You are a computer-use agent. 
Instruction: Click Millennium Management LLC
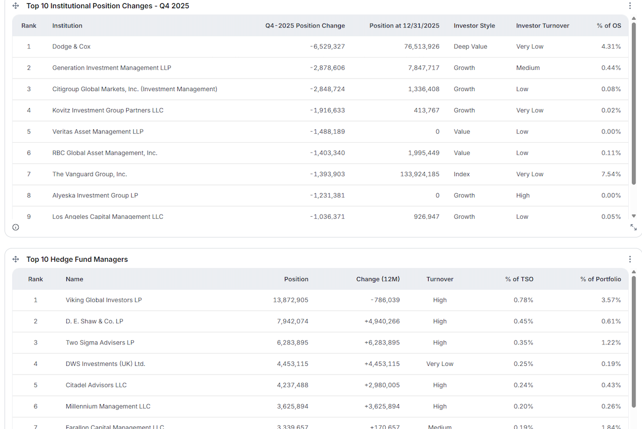tap(108, 407)
